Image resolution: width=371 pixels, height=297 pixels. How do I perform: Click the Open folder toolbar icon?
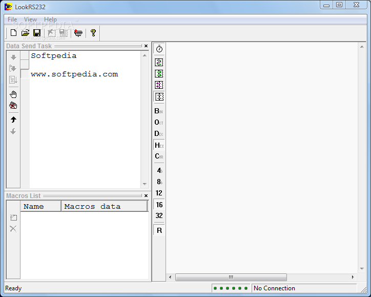[25, 33]
